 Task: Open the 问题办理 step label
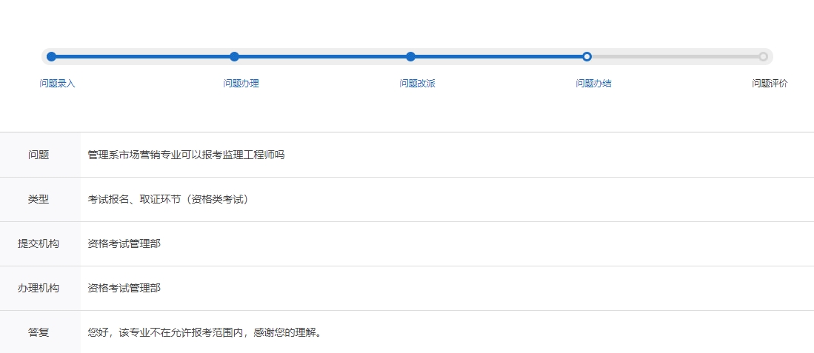pyautogui.click(x=241, y=84)
